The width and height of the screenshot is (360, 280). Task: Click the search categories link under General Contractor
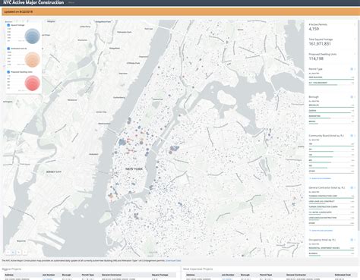pyautogui.click(x=321, y=231)
